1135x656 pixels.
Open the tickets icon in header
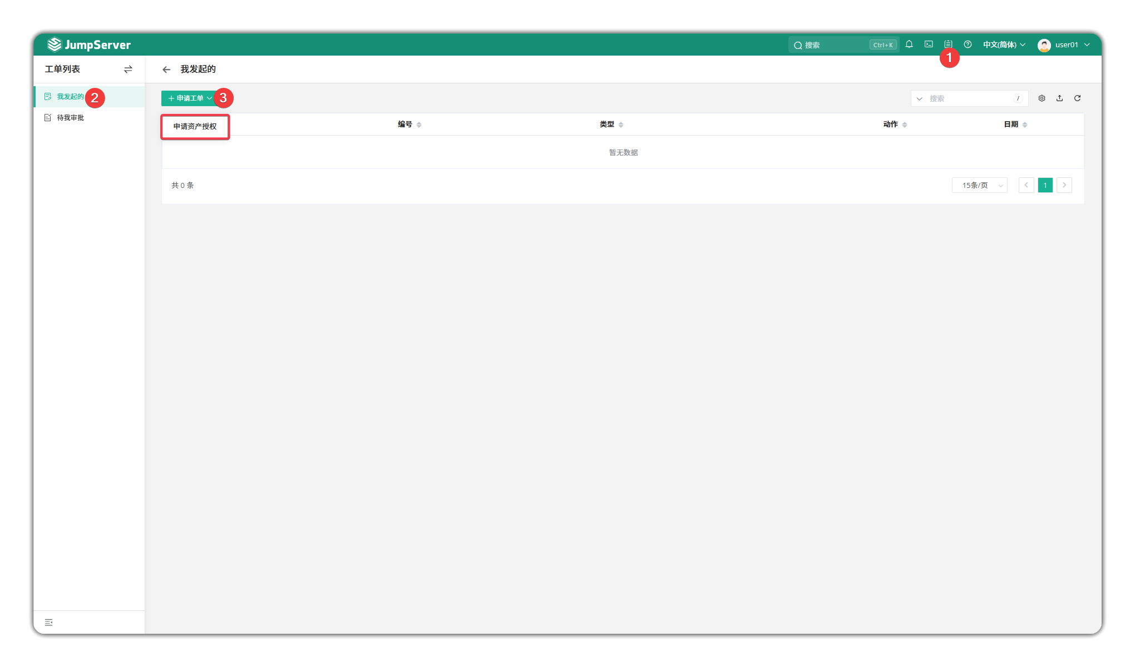coord(948,44)
